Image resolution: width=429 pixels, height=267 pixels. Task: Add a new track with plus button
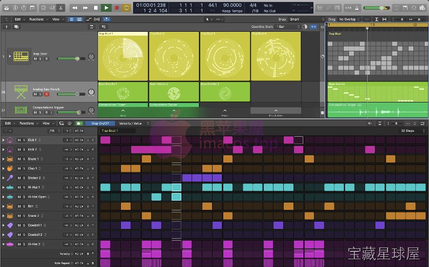tap(6, 26)
